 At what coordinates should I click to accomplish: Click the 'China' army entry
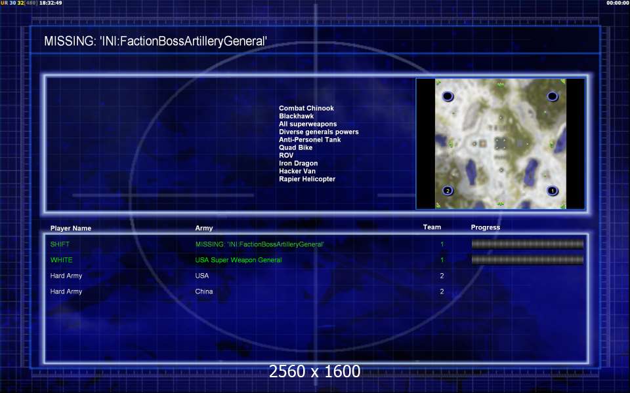click(203, 291)
